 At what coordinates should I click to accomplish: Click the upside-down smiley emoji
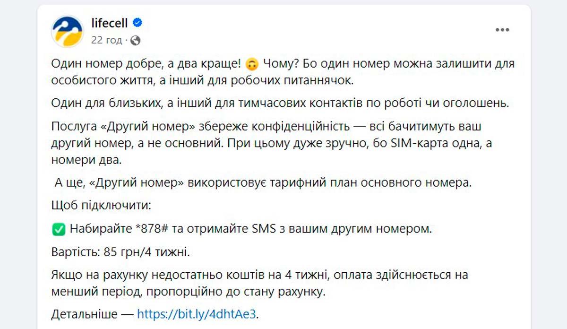coord(253,63)
